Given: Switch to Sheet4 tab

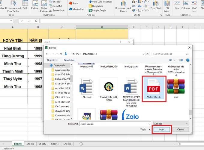Looking at the screenshot, I should pyautogui.click(x=55, y=144).
